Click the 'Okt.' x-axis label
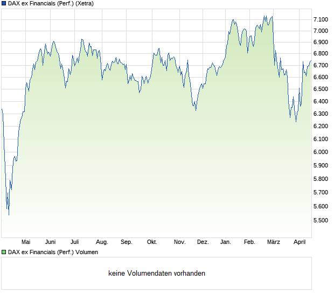The height and width of the screenshot is (294, 334). point(152,242)
